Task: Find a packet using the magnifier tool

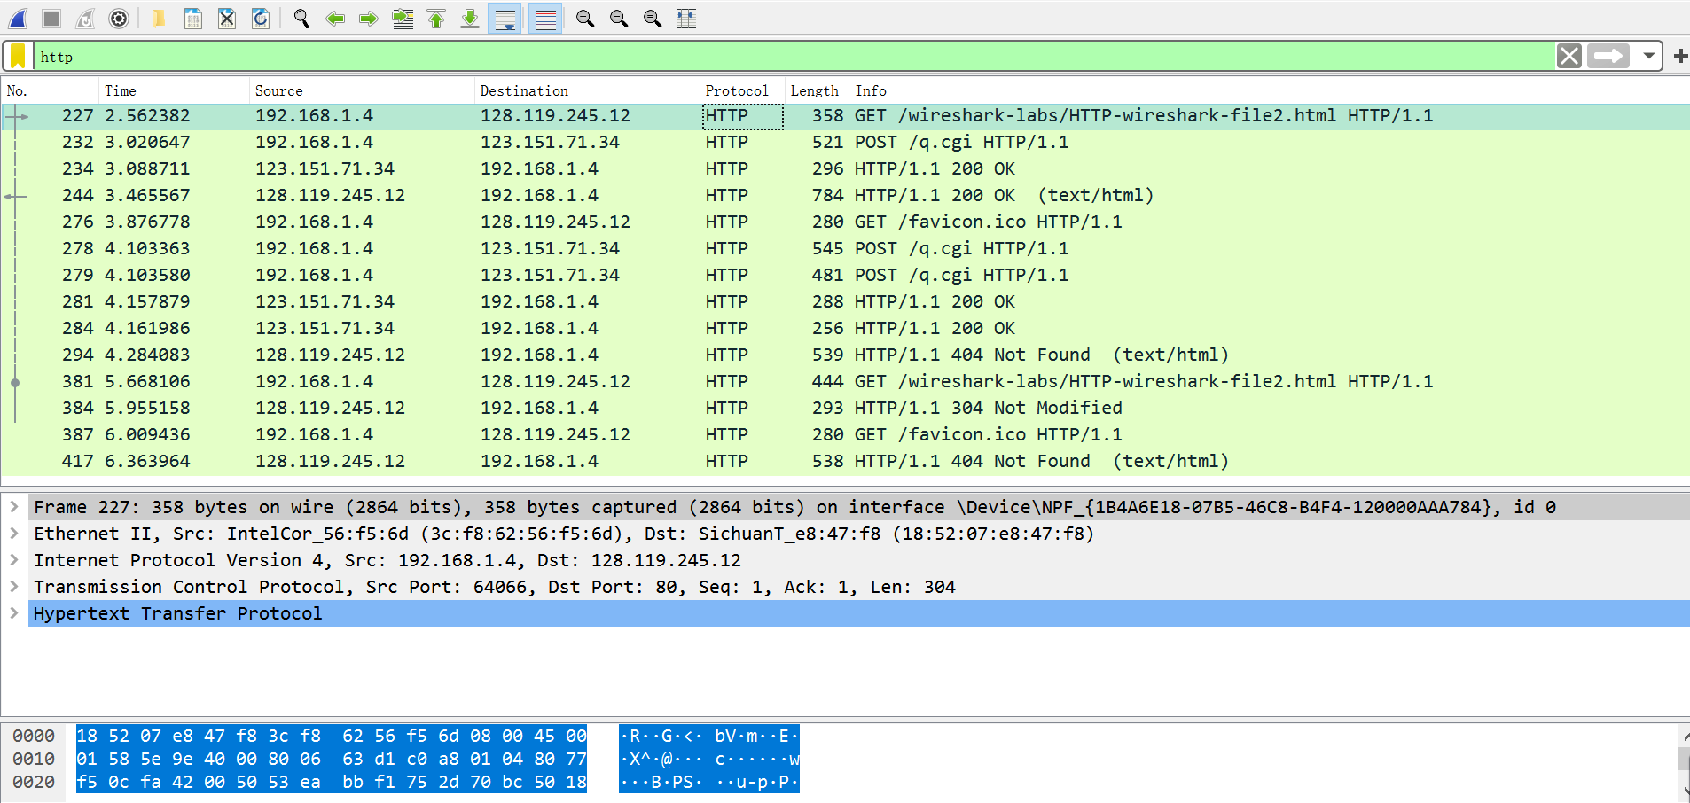Action: (301, 18)
